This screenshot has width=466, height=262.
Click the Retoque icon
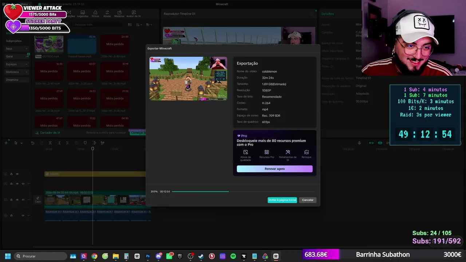307,152
